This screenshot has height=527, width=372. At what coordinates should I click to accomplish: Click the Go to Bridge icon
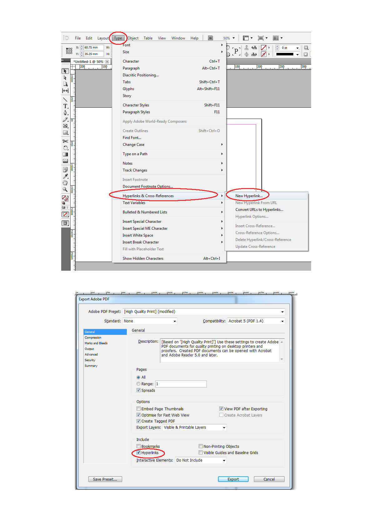[211, 38]
